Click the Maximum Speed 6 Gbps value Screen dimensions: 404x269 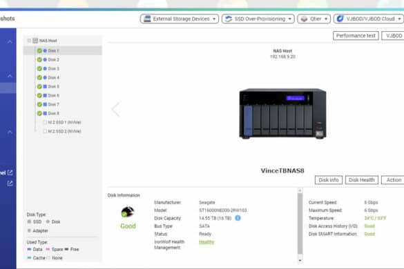pyautogui.click(x=371, y=210)
